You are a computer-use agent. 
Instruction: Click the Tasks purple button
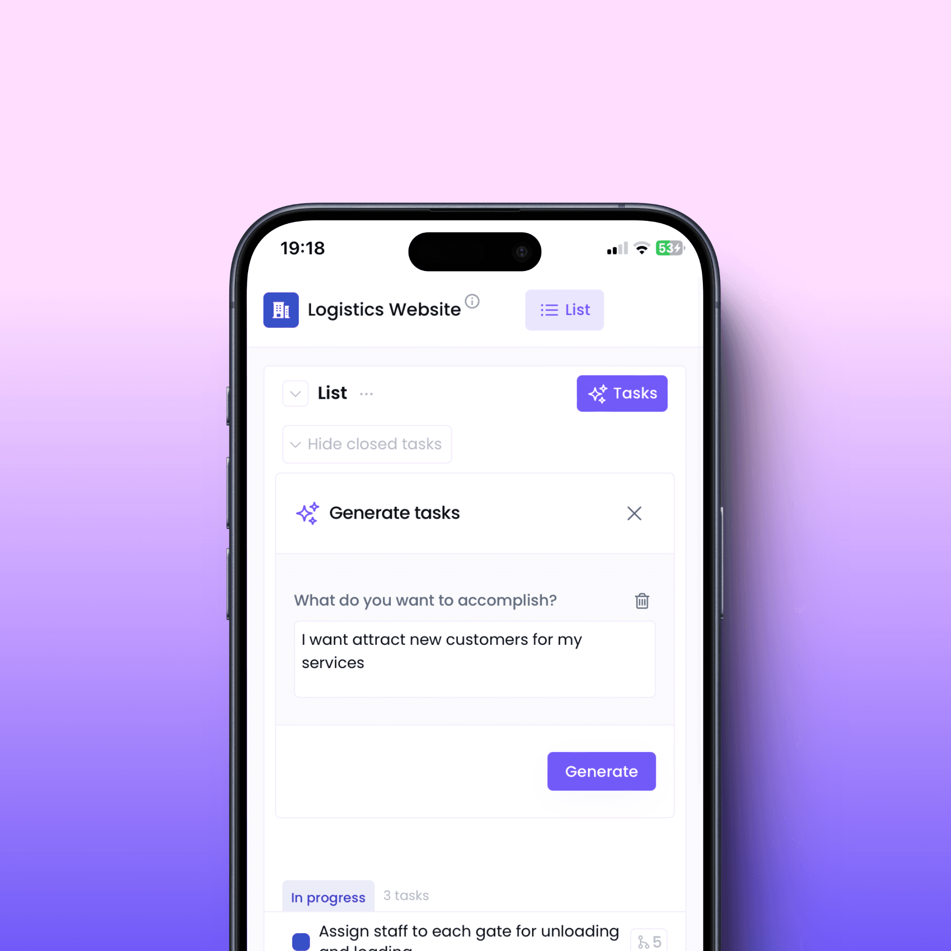(x=621, y=393)
